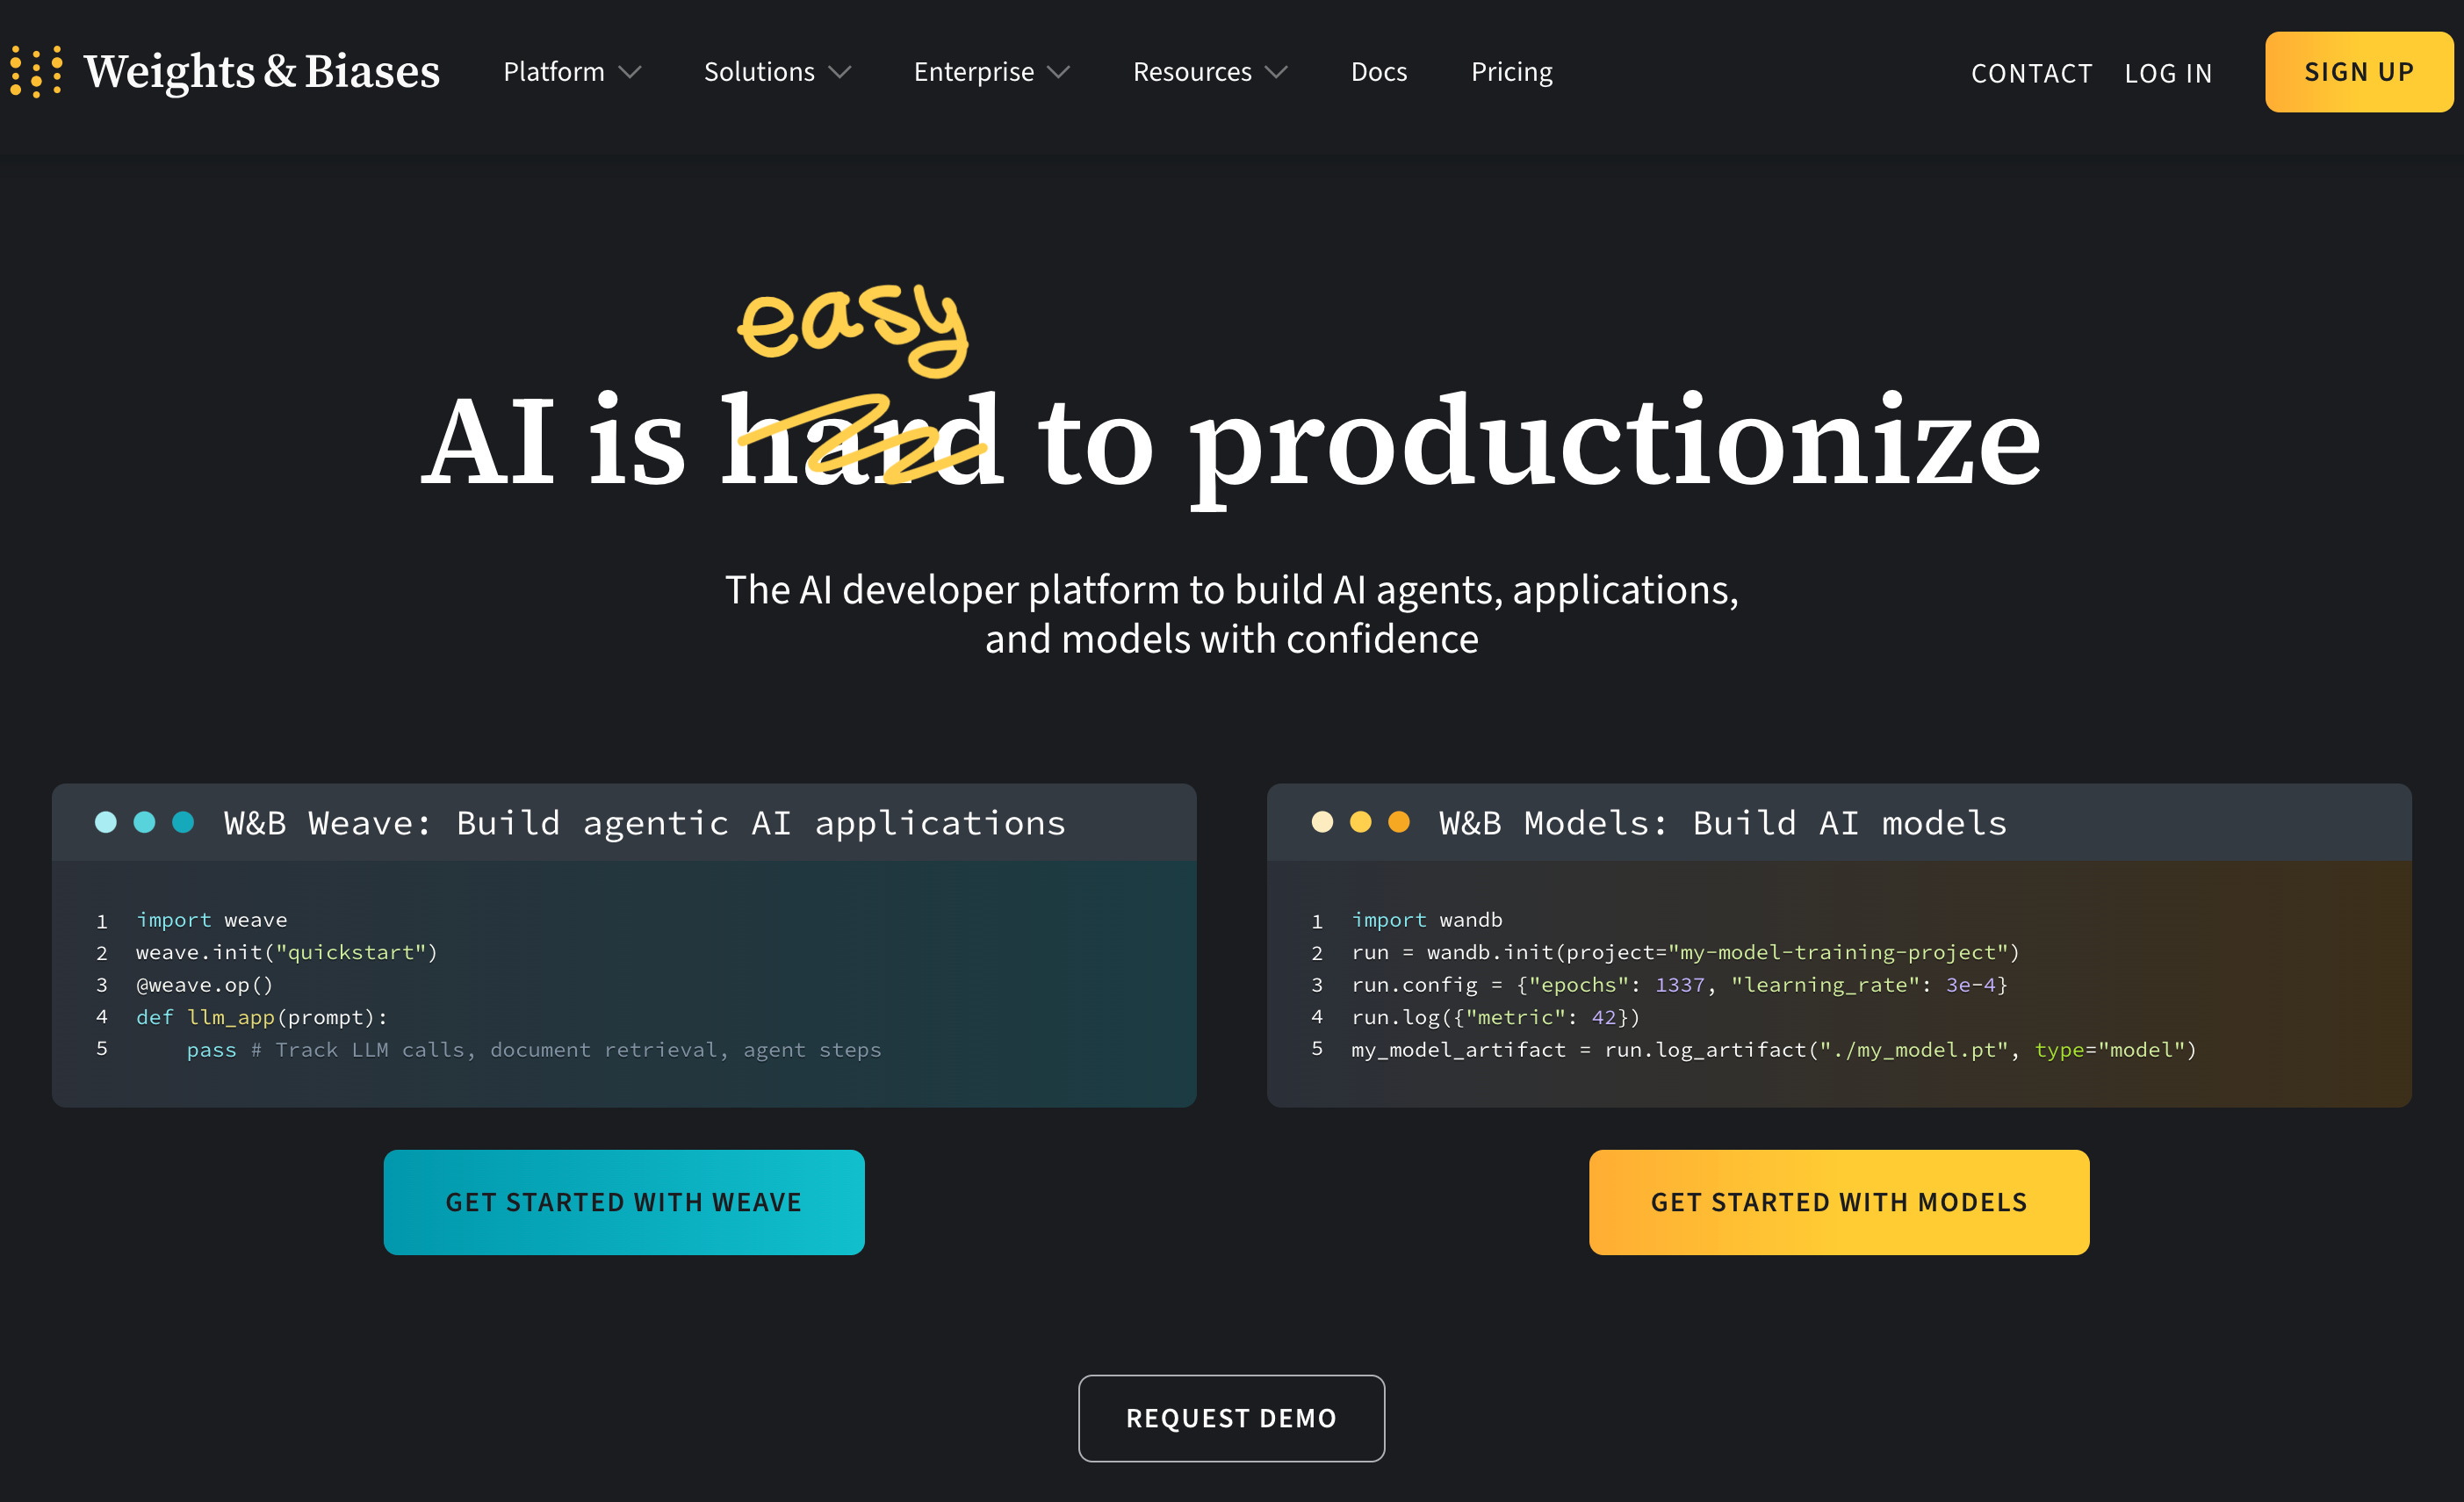This screenshot has height=1502, width=2464.
Task: Click the REQUEST DEMO button
Action: [x=1231, y=1418]
